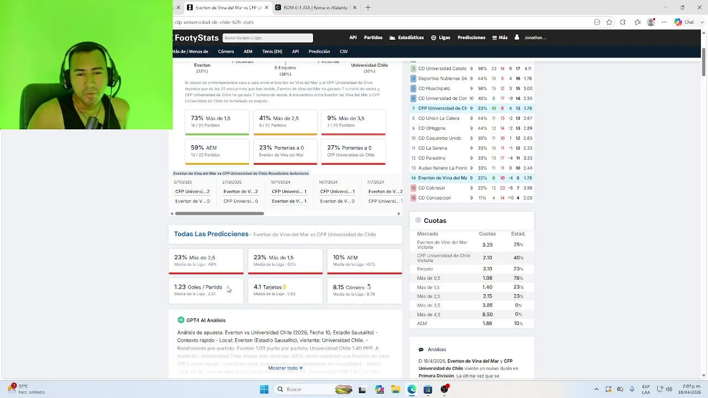Open CD Universidad Catolica in the table
Image resolution: width=708 pixels, height=398 pixels.
pos(442,69)
